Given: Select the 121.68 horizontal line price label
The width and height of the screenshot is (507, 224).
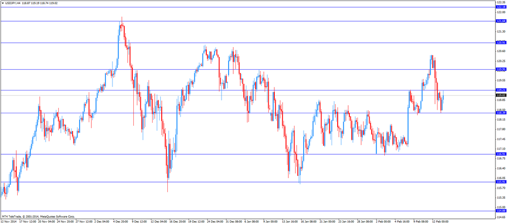Looking at the screenshot, I should coord(501,21).
